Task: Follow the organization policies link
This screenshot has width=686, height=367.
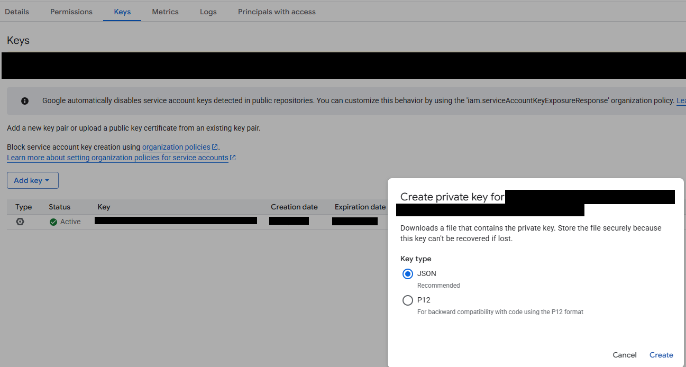Action: tap(176, 147)
